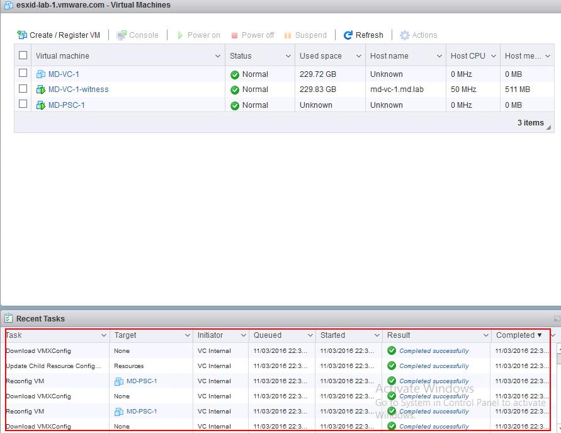This screenshot has height=433, width=561.
Task: Open the Used space column dropdown
Action: (358, 56)
